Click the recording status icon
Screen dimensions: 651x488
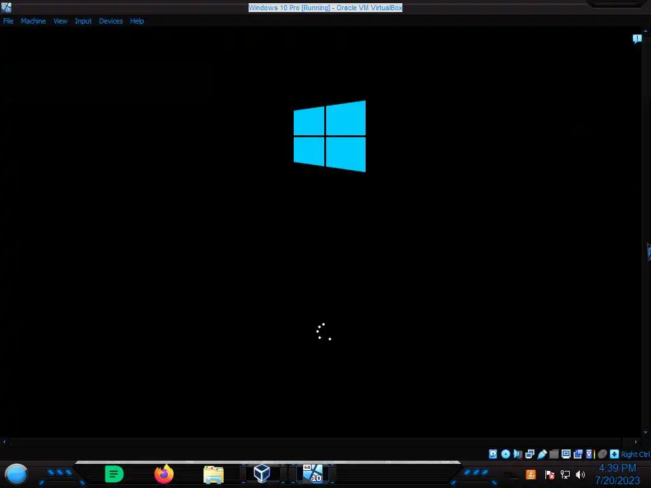[578, 454]
